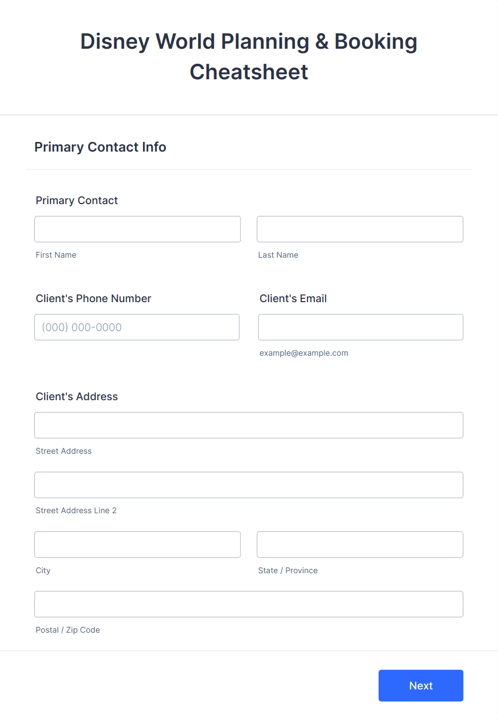The width and height of the screenshot is (498, 720).
Task: Click the Client's Phone Number label
Action: 94,298
